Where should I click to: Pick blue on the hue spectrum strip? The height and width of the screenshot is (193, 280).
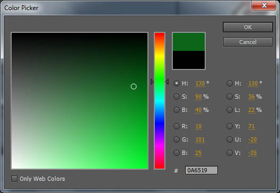coord(160,123)
